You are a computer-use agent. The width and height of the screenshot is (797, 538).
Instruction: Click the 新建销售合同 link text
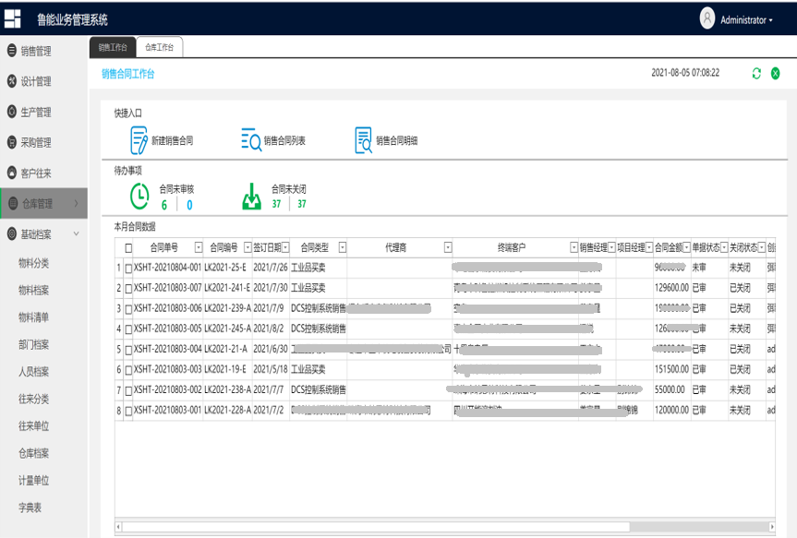click(173, 140)
